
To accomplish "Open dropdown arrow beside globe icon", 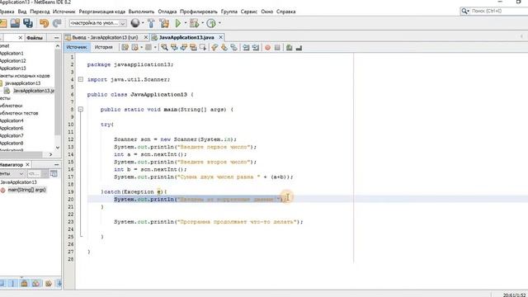I will 143,23.
